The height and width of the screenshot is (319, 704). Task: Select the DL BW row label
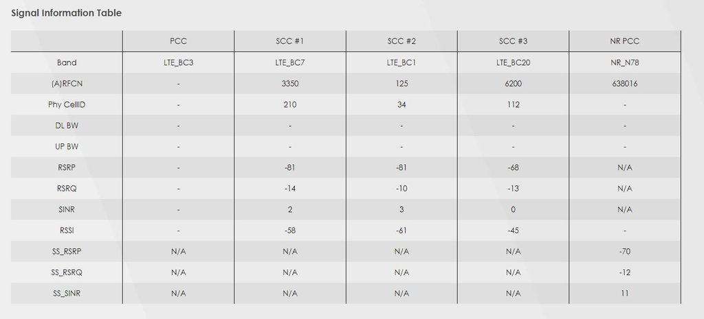(x=67, y=126)
